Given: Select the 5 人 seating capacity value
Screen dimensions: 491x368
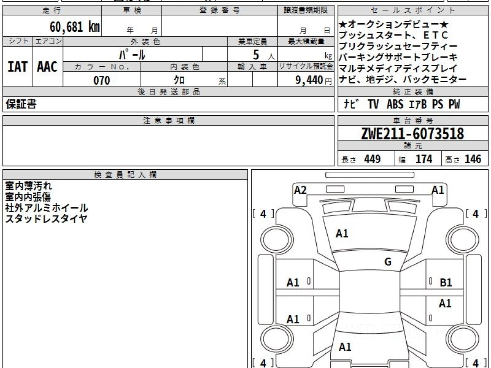Looking at the screenshot, I should click(264, 54).
